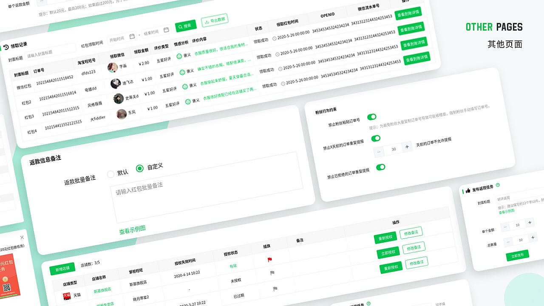Click the avatar of user 东风

pos(122,114)
